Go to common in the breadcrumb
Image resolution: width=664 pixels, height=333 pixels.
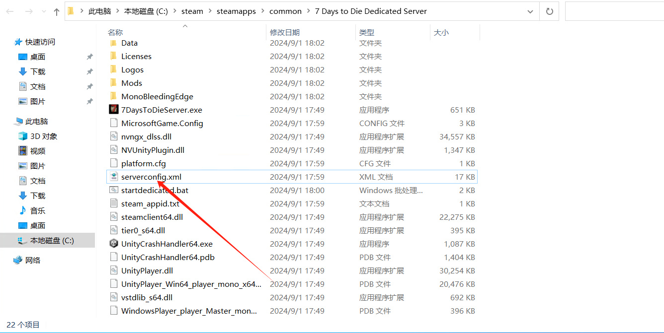point(285,11)
